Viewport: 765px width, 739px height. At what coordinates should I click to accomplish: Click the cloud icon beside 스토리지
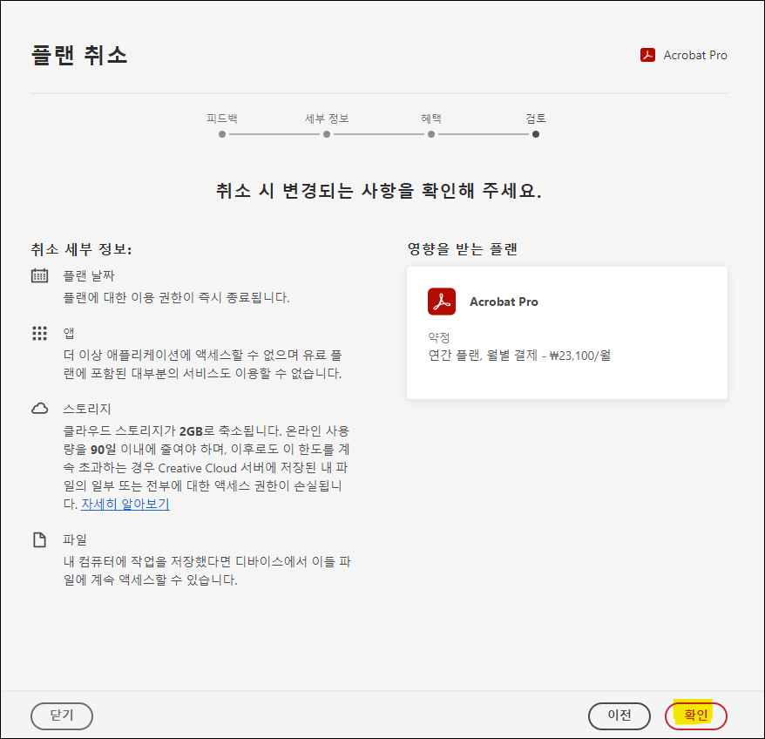coord(39,408)
